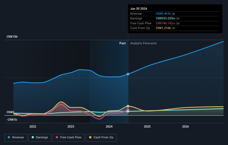The height and width of the screenshot is (145, 228).
Task: Click the Past section label
Action: [122, 43]
